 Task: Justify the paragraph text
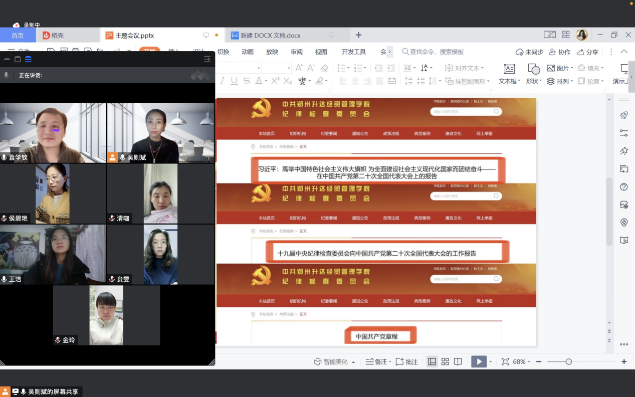pos(379,81)
